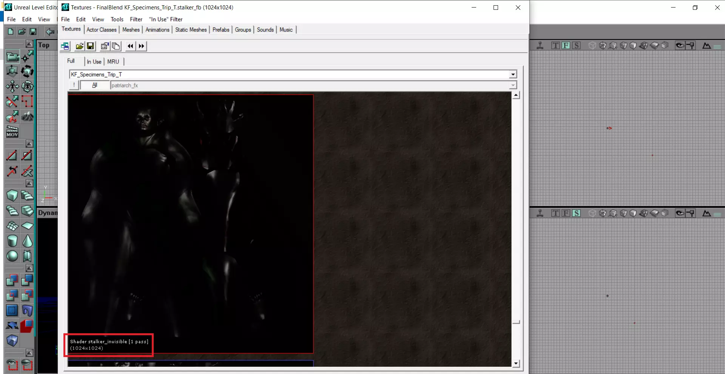Select the Camera Movement tool
Screen dimensions: 725x374
[x=12, y=57]
